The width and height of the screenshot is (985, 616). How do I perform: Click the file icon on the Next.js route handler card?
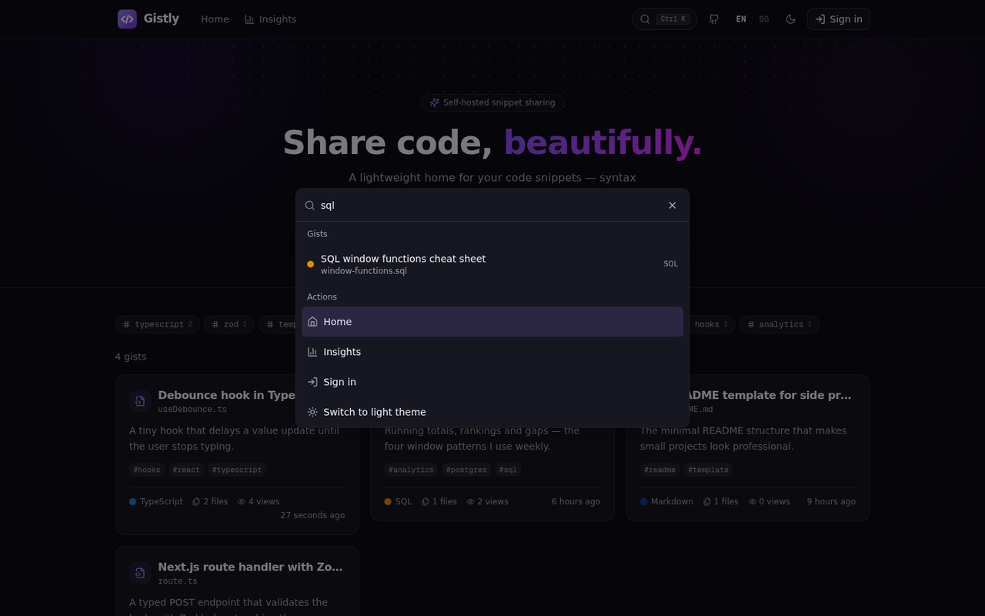coord(139,573)
